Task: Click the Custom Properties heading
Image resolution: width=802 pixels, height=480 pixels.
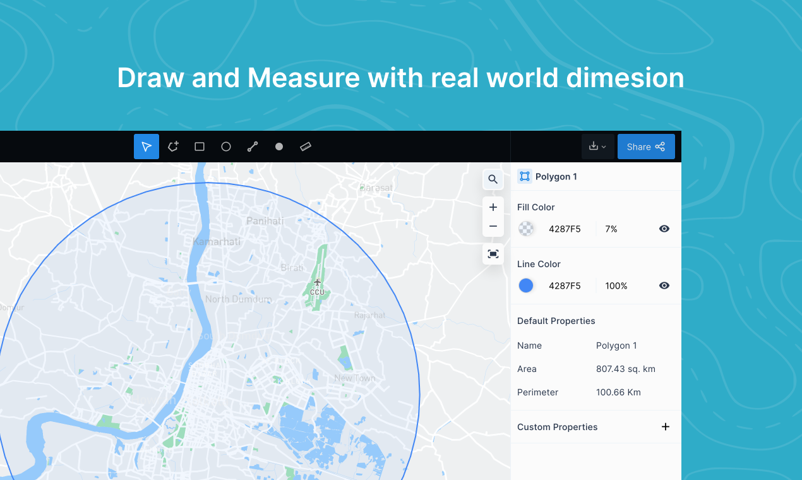Action: click(x=558, y=427)
